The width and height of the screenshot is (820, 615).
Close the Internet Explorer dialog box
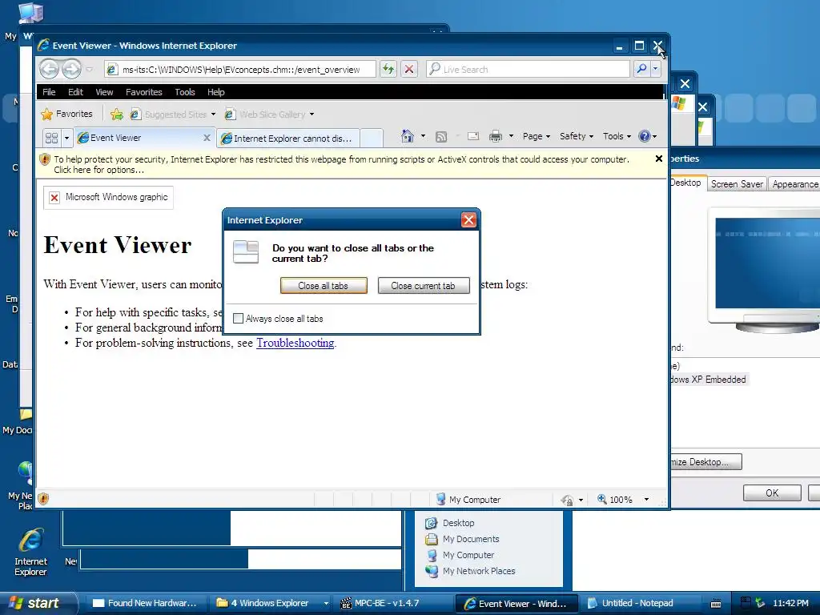[x=468, y=220]
